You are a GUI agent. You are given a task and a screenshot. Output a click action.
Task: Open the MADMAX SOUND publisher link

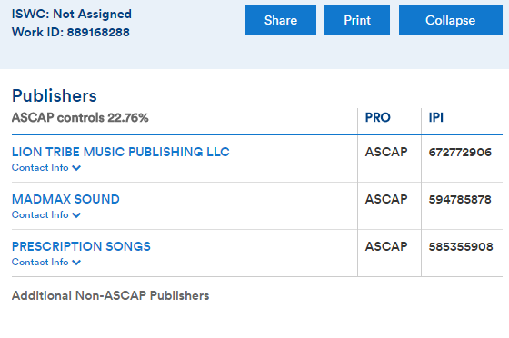[65, 199]
